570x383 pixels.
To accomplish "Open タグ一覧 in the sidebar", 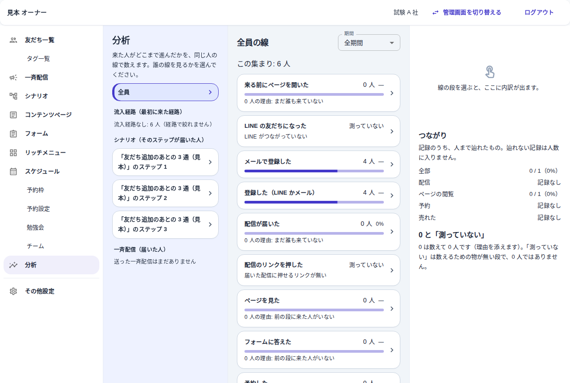I will tap(38, 59).
